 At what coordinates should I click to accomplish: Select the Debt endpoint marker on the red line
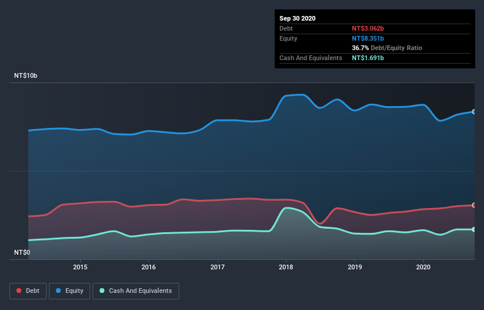[x=474, y=205]
